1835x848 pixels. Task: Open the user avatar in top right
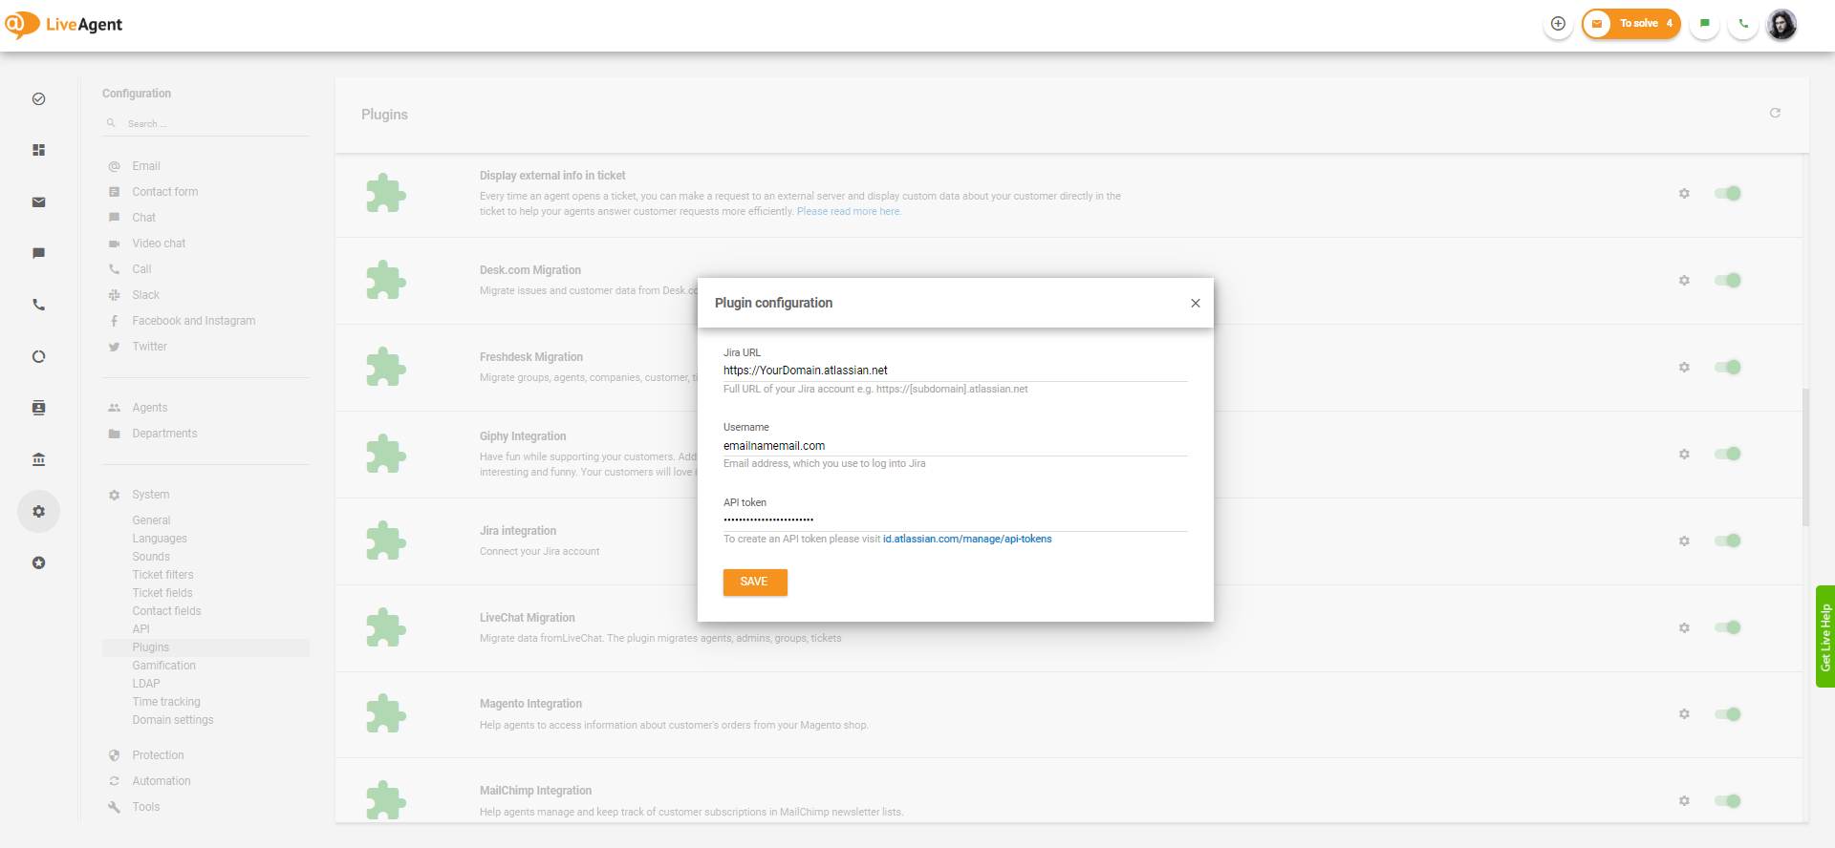point(1781,24)
